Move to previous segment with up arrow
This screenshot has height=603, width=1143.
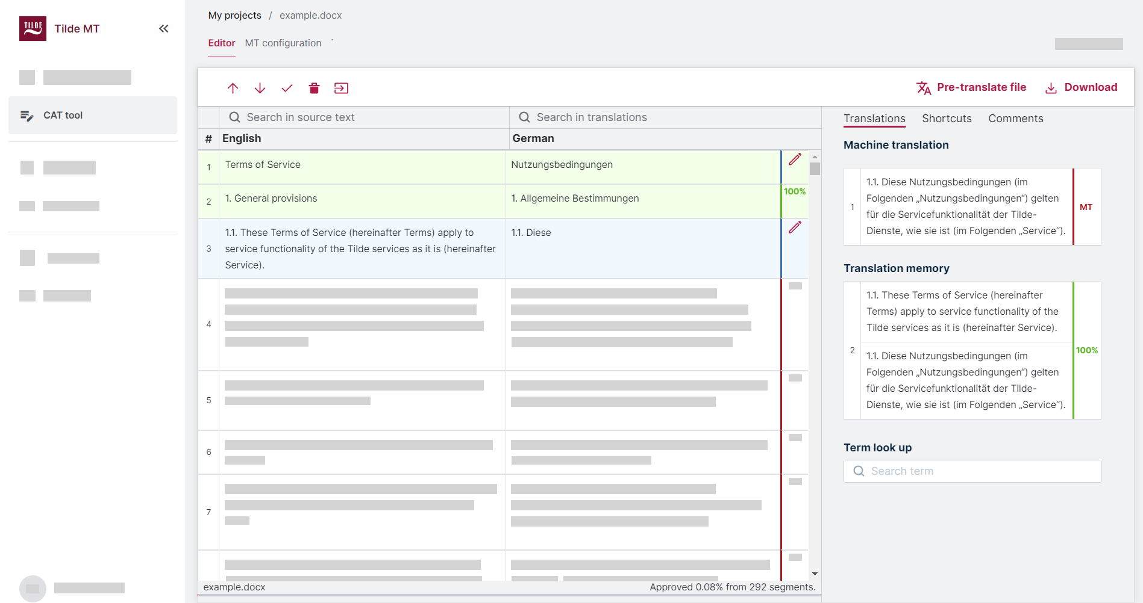[x=233, y=88]
